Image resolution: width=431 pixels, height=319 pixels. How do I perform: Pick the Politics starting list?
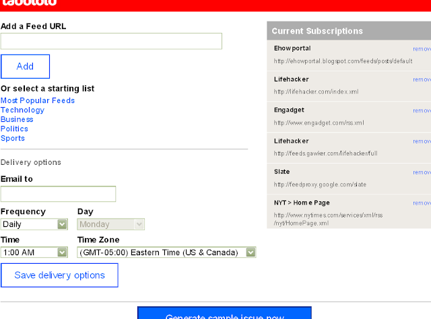pos(14,129)
